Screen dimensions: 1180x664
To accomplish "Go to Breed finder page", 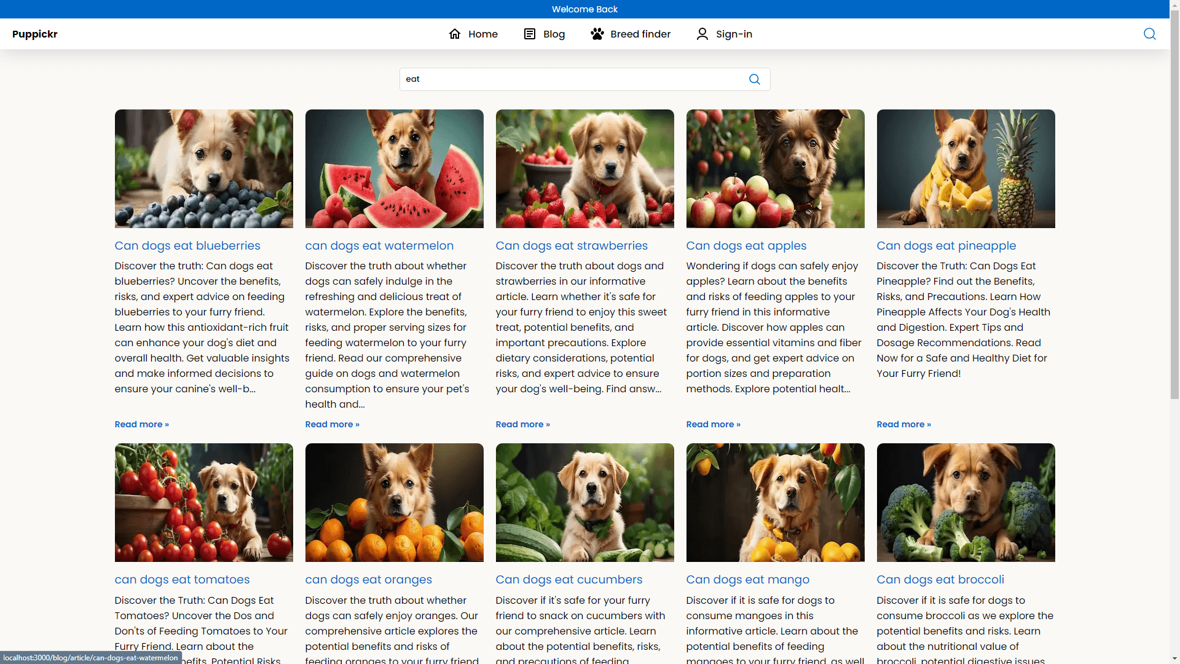I will coord(640,34).
